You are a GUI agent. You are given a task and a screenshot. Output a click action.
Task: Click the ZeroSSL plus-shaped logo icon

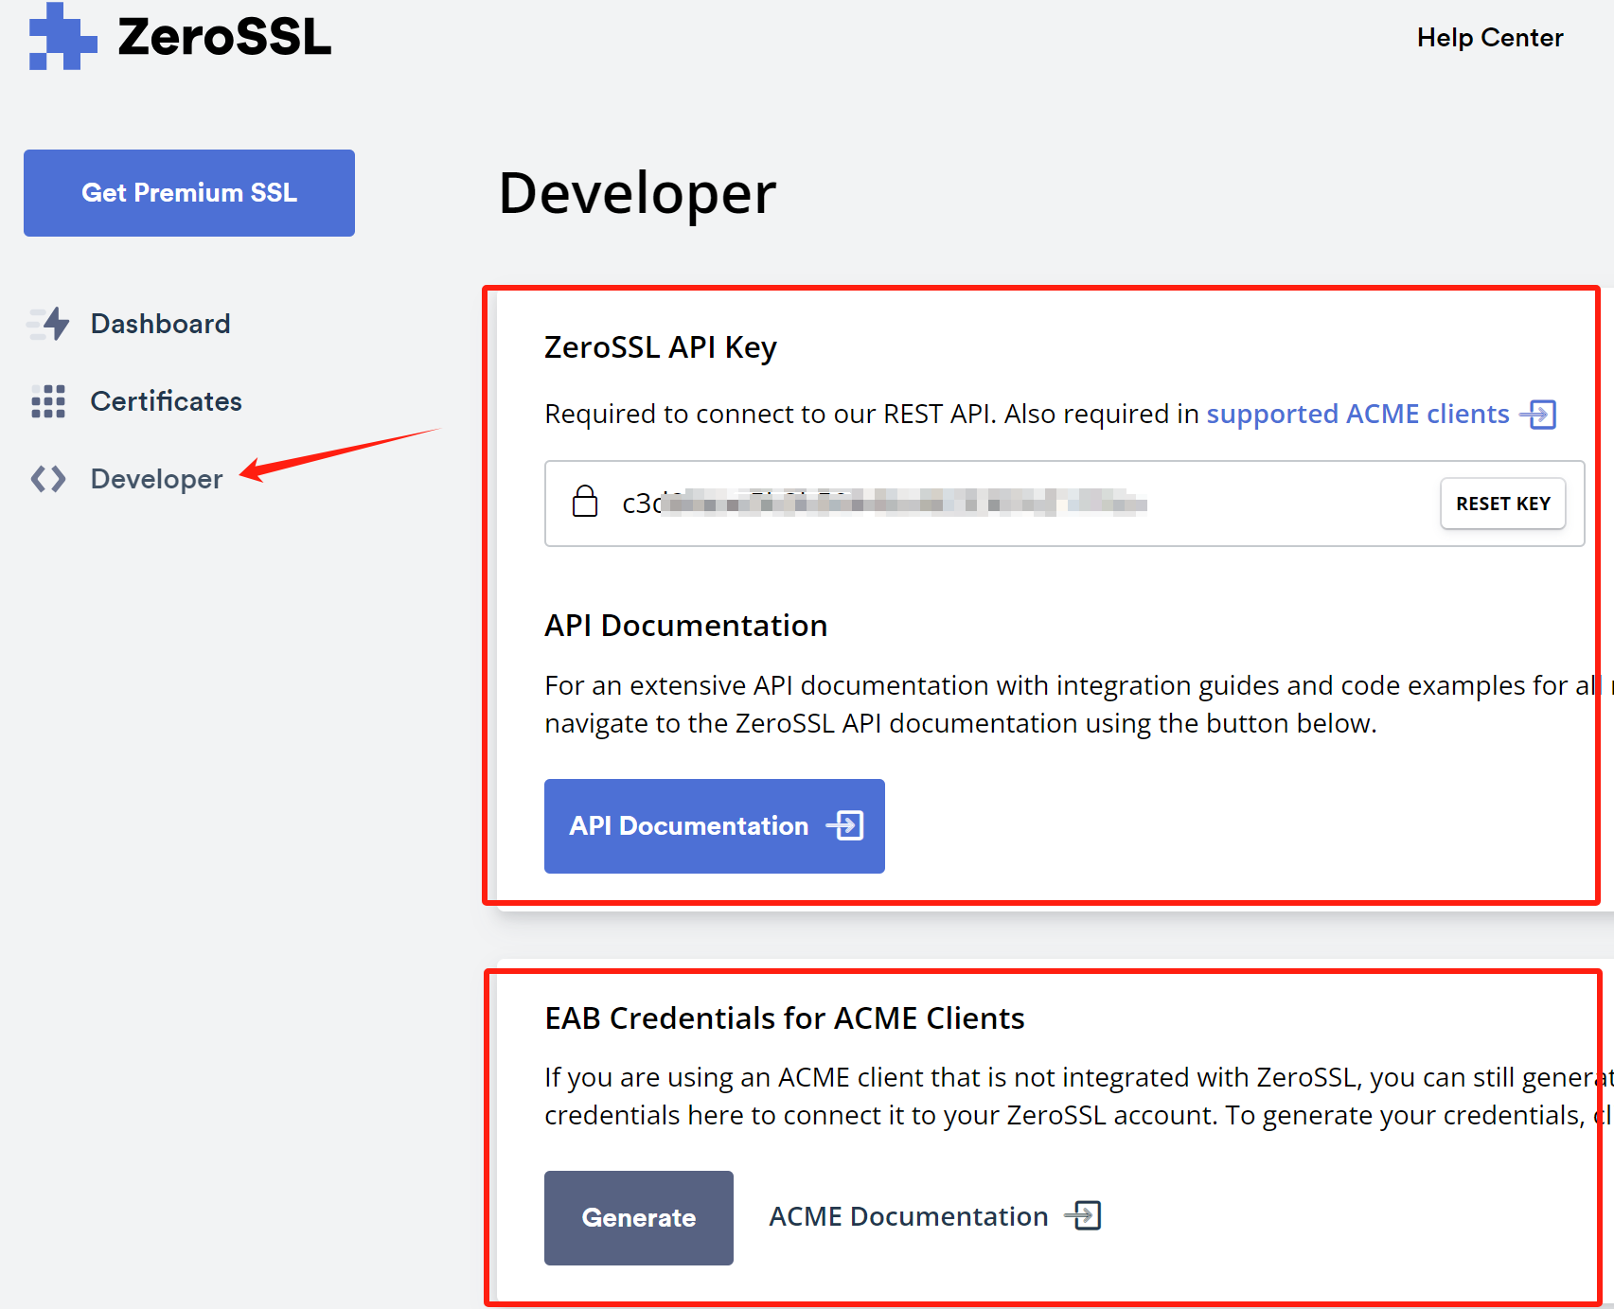coord(62,37)
